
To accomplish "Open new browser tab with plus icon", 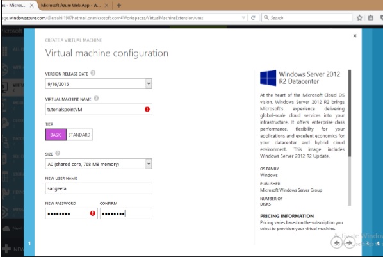I will (119, 5).
